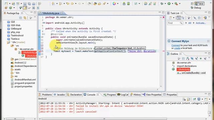Toggle Hide Static Members in Outline

coord(196,59)
